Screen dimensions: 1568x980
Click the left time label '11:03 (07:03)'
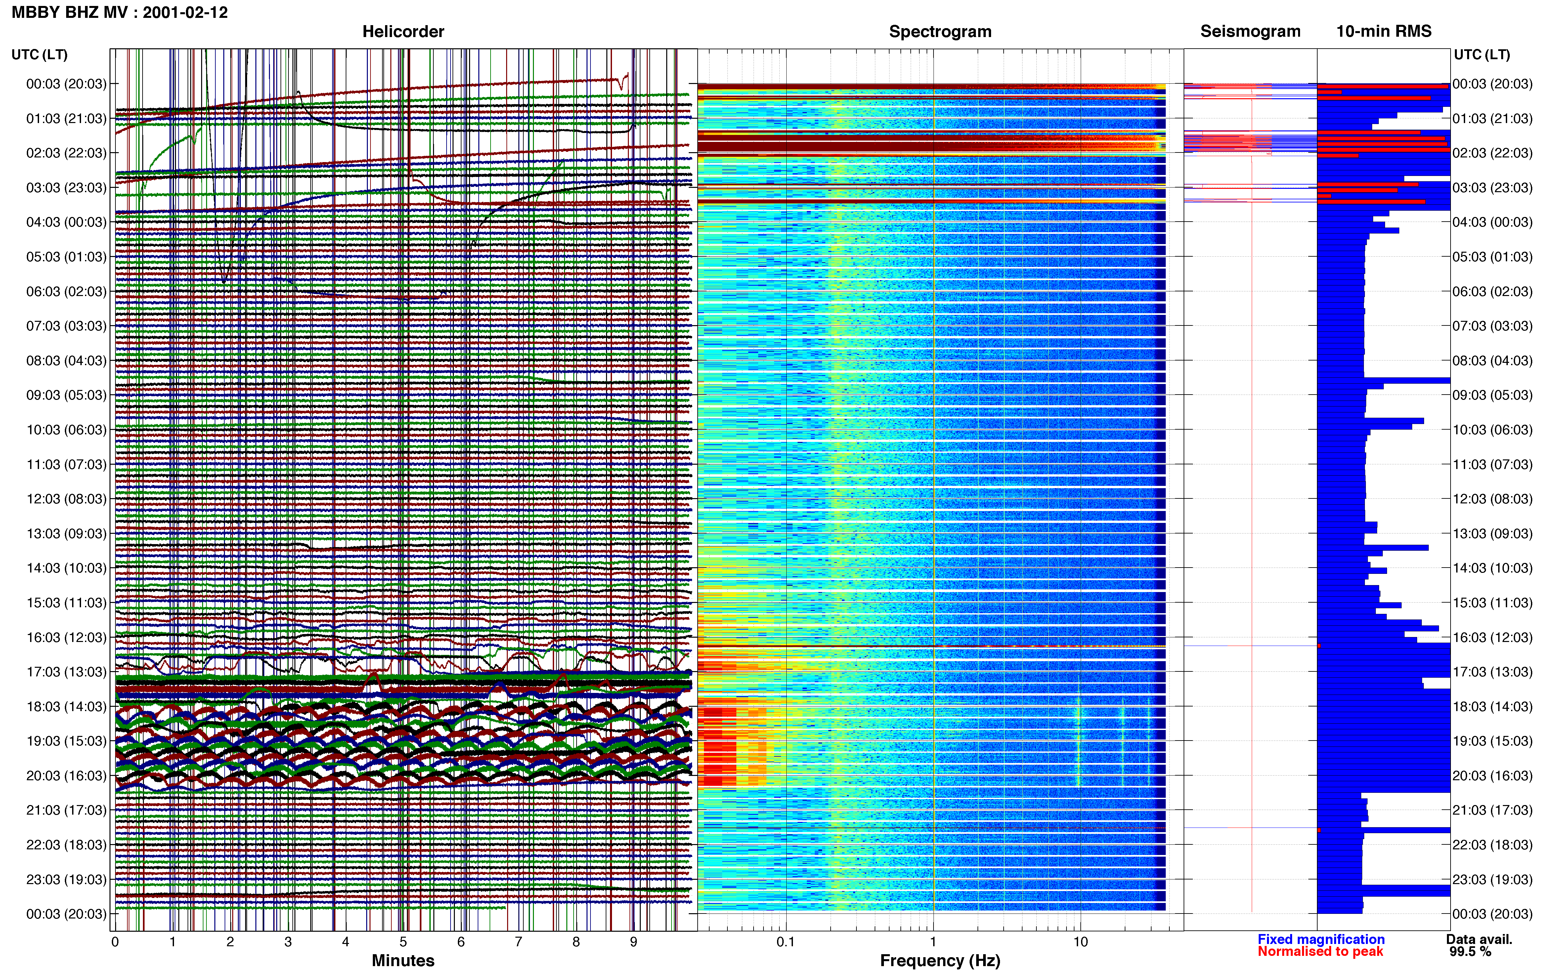coord(66,464)
